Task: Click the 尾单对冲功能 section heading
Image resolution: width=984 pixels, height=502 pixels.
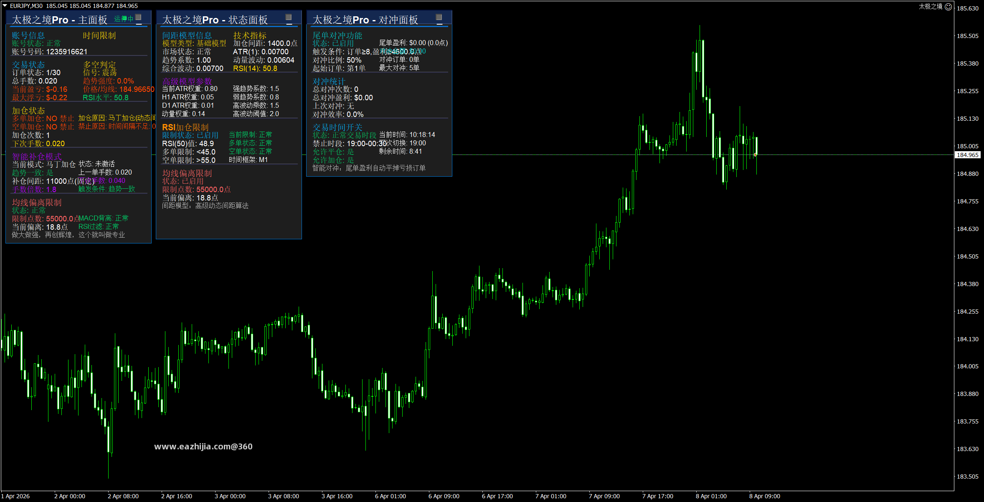Action: (337, 35)
